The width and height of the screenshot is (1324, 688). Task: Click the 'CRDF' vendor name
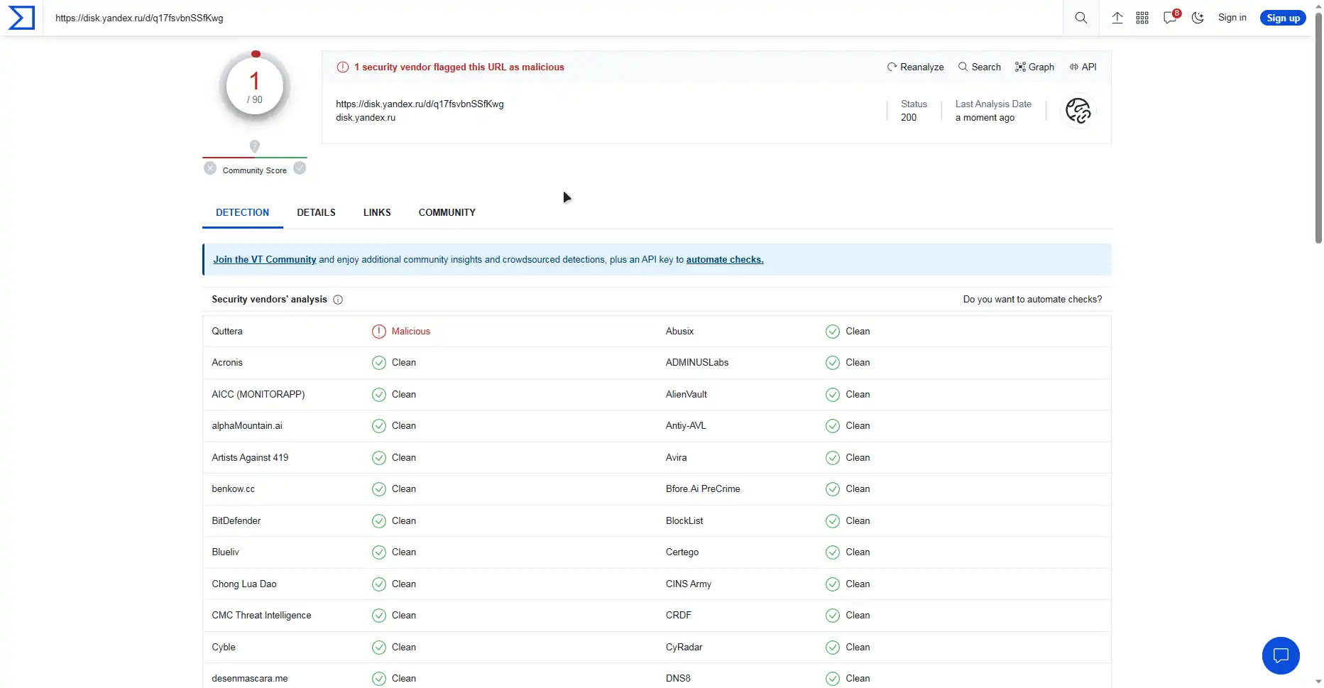pyautogui.click(x=679, y=616)
